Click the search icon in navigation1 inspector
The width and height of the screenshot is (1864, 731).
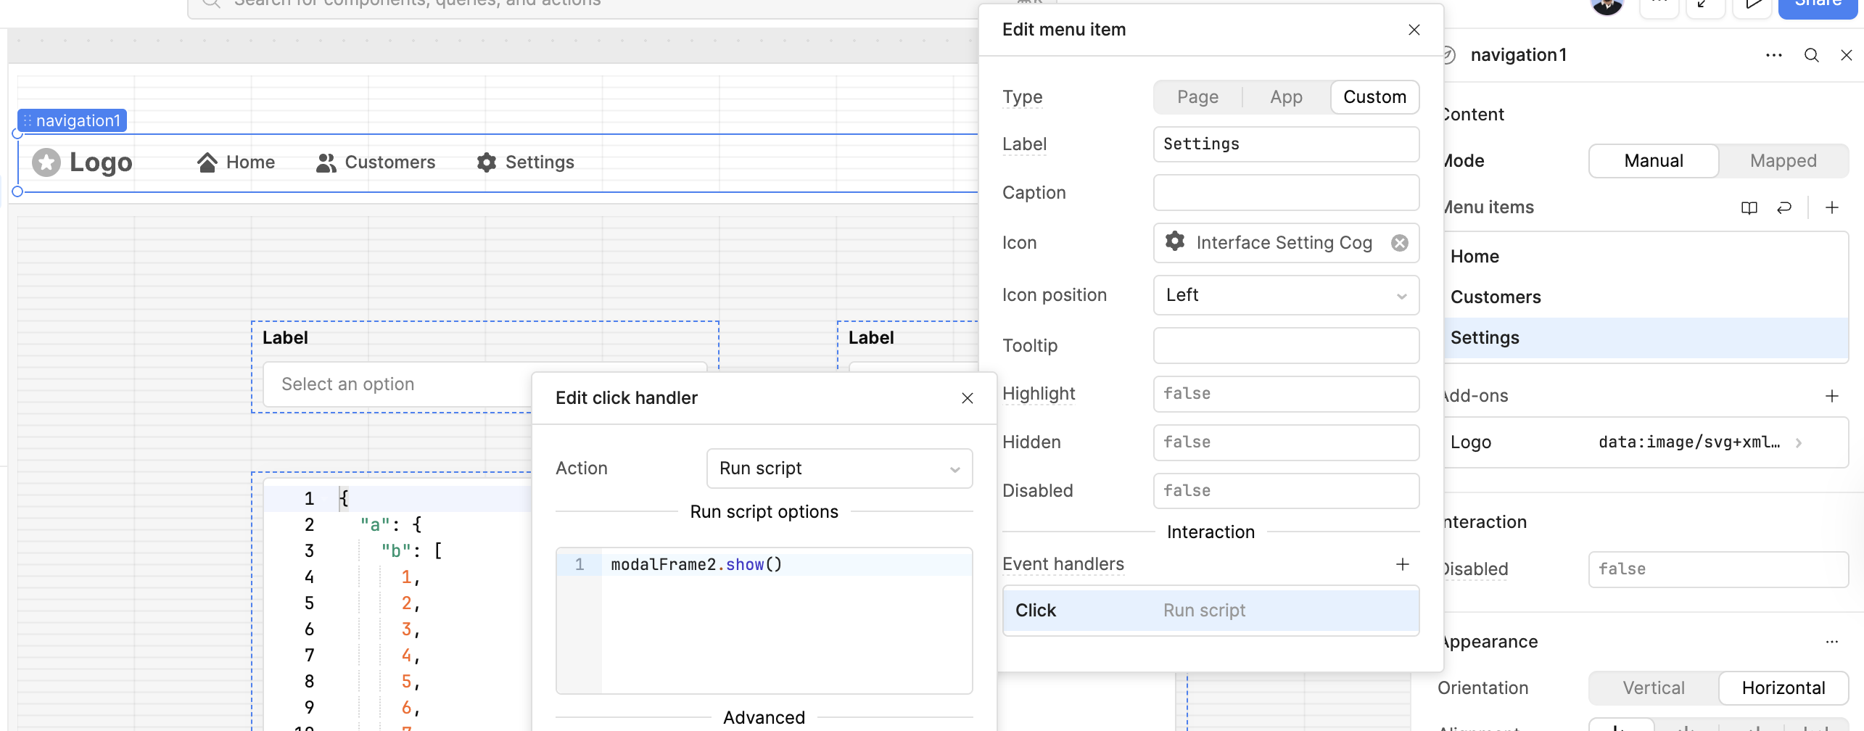click(x=1811, y=55)
